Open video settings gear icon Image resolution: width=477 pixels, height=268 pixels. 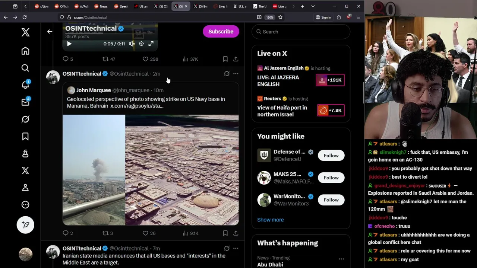click(x=141, y=44)
